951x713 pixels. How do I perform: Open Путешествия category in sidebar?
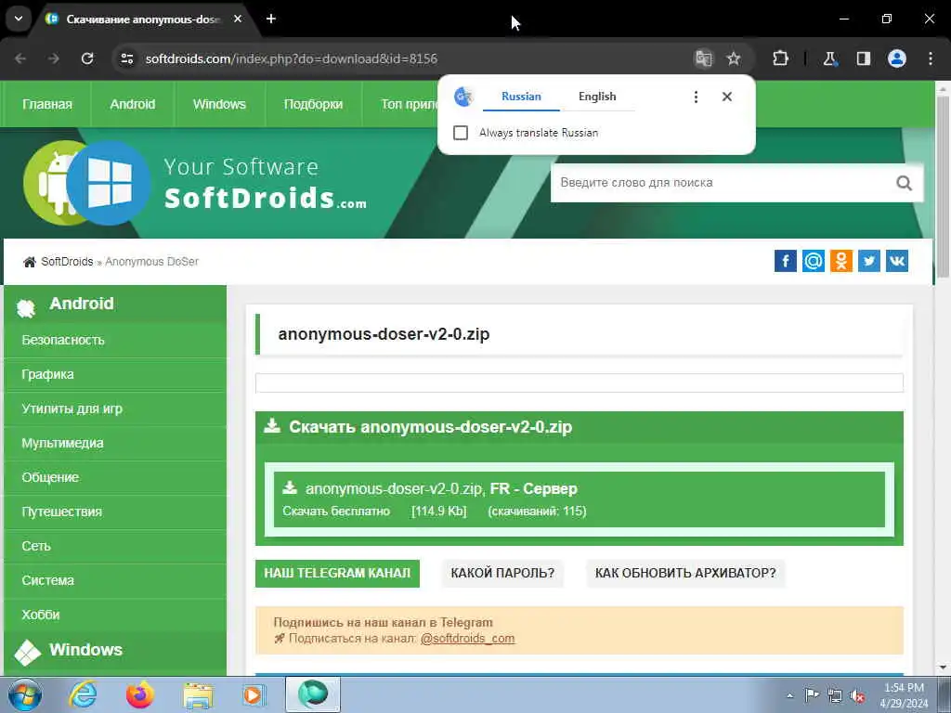[115, 512]
